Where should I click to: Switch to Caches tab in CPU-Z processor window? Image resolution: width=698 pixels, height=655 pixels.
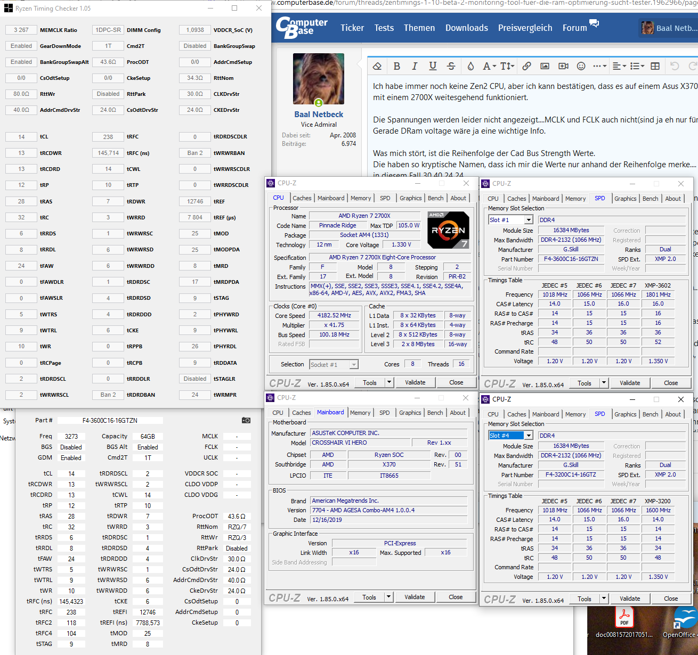pyautogui.click(x=302, y=198)
